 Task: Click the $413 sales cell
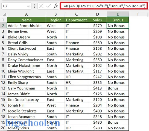(97, 88)
